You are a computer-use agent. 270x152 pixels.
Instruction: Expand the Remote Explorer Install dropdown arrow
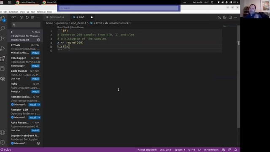coord(39,105)
